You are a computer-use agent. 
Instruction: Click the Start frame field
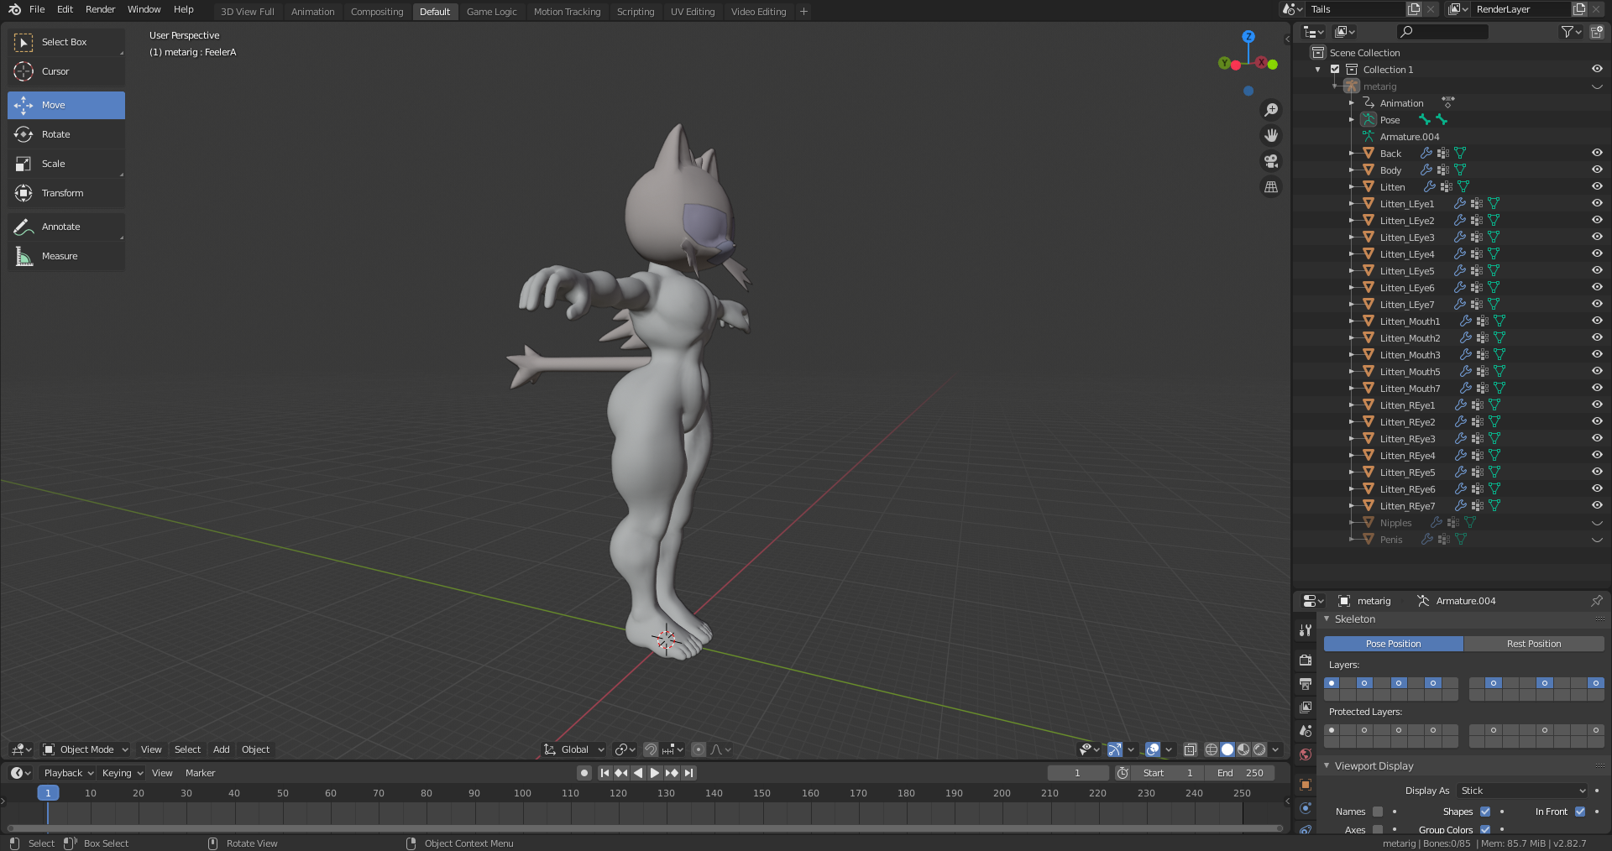(x=1168, y=773)
